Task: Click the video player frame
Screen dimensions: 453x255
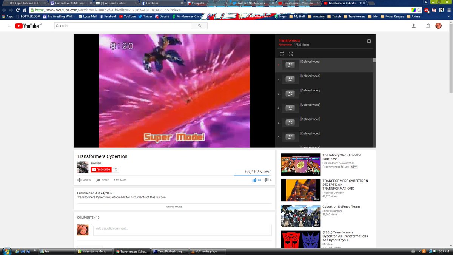Action: (x=174, y=91)
